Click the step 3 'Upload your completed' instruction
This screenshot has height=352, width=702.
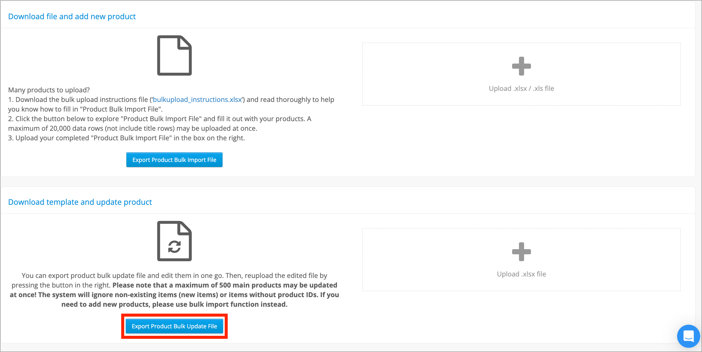coord(127,138)
